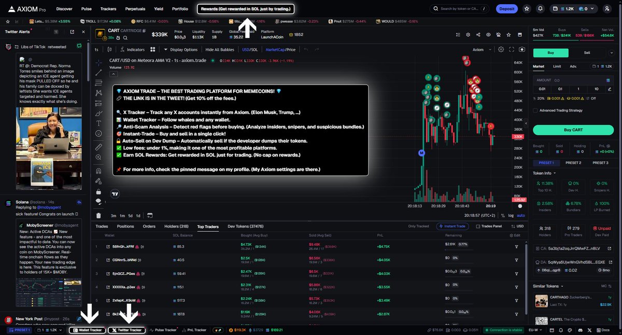Click the AMOUNT input field
Viewport: 622px width, 335px height.
pos(574,80)
